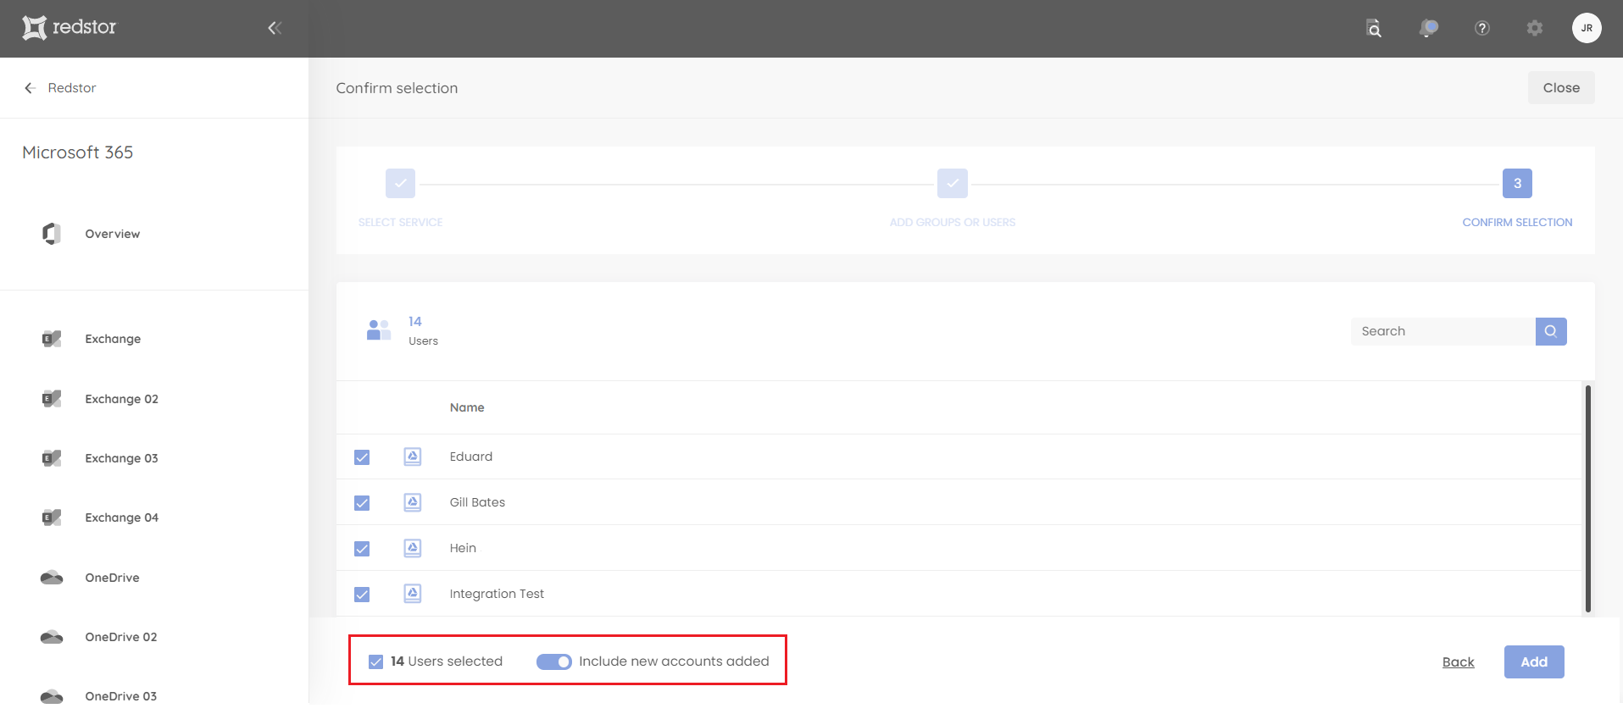Select the Integration Test name text
Viewport: 1623px width, 714px height.
(x=497, y=594)
